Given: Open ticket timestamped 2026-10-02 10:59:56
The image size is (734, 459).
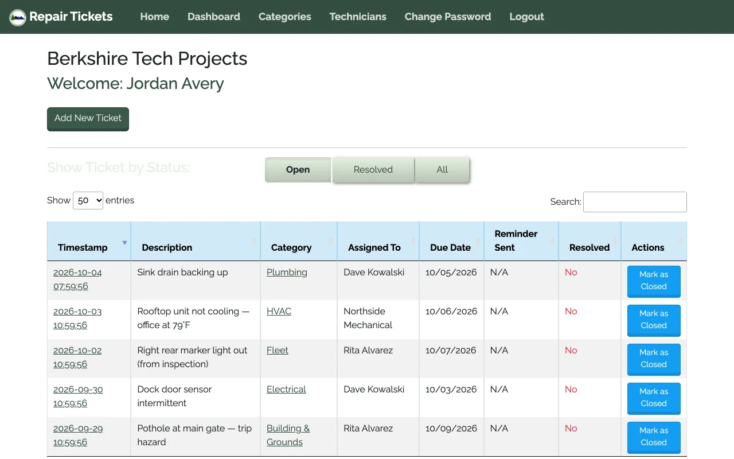Looking at the screenshot, I should point(77,357).
